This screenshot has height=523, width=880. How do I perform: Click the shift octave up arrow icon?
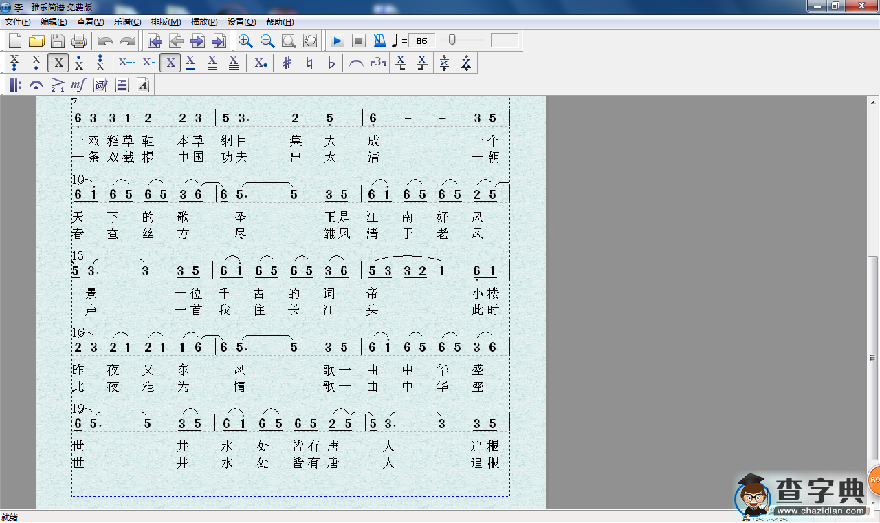(x=465, y=63)
